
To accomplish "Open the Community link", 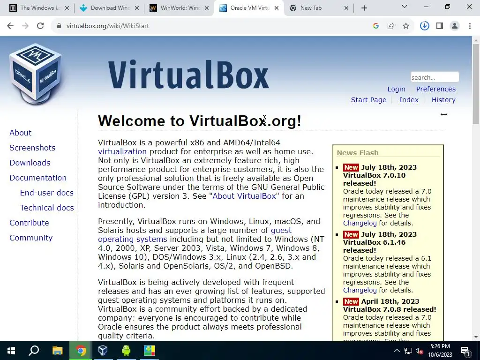I will 31,238.
